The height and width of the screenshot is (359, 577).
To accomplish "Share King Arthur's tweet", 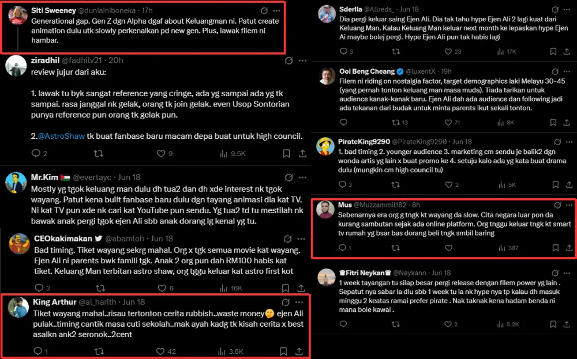I will click(299, 351).
